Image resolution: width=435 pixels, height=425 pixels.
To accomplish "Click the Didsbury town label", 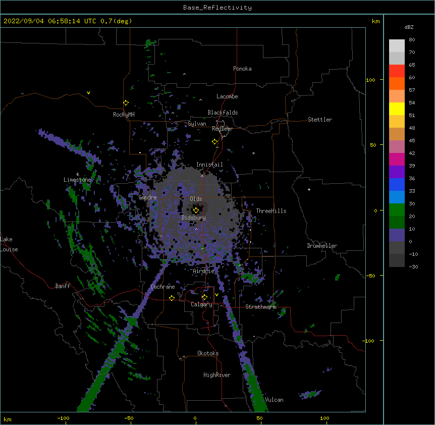I will pos(194,218).
